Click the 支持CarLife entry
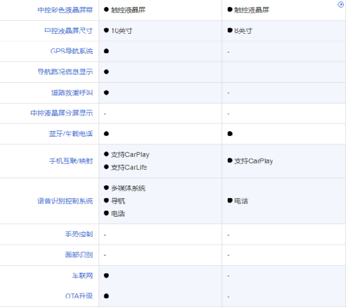This screenshot has width=346, height=308. [x=129, y=167]
